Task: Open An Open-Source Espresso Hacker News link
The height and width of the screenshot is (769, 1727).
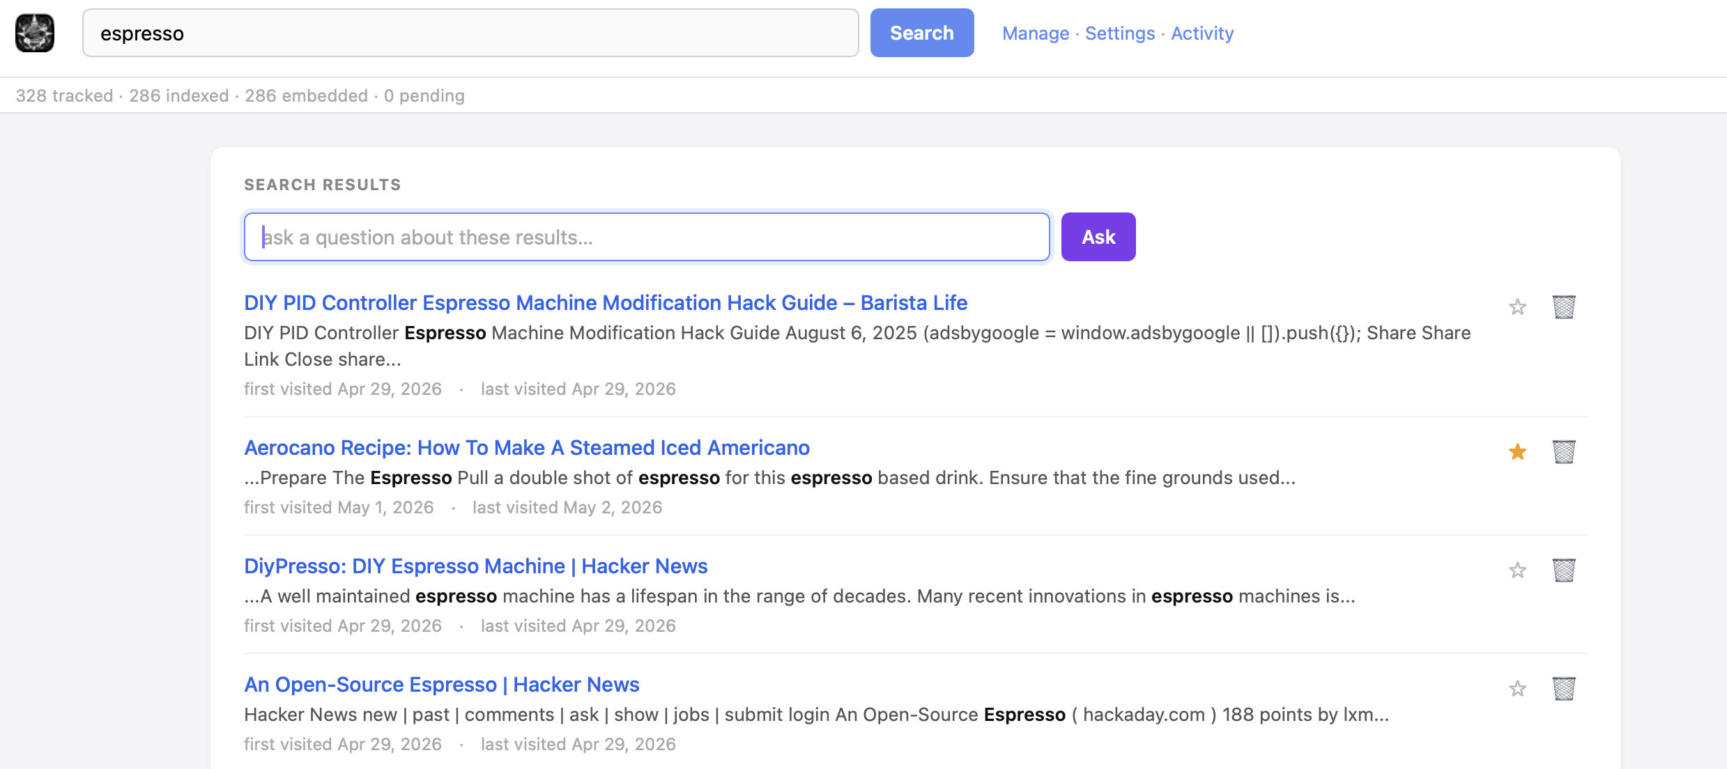Action: tap(442, 685)
